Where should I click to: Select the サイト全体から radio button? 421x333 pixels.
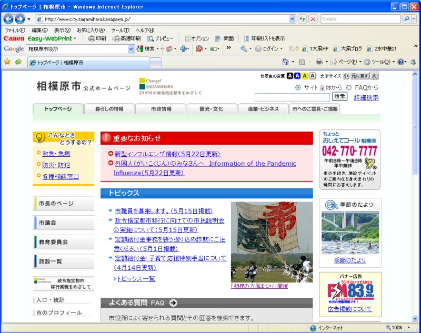point(298,87)
